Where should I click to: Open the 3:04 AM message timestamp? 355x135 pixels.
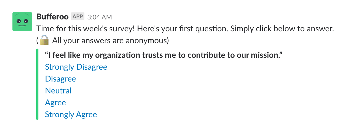[x=100, y=17]
